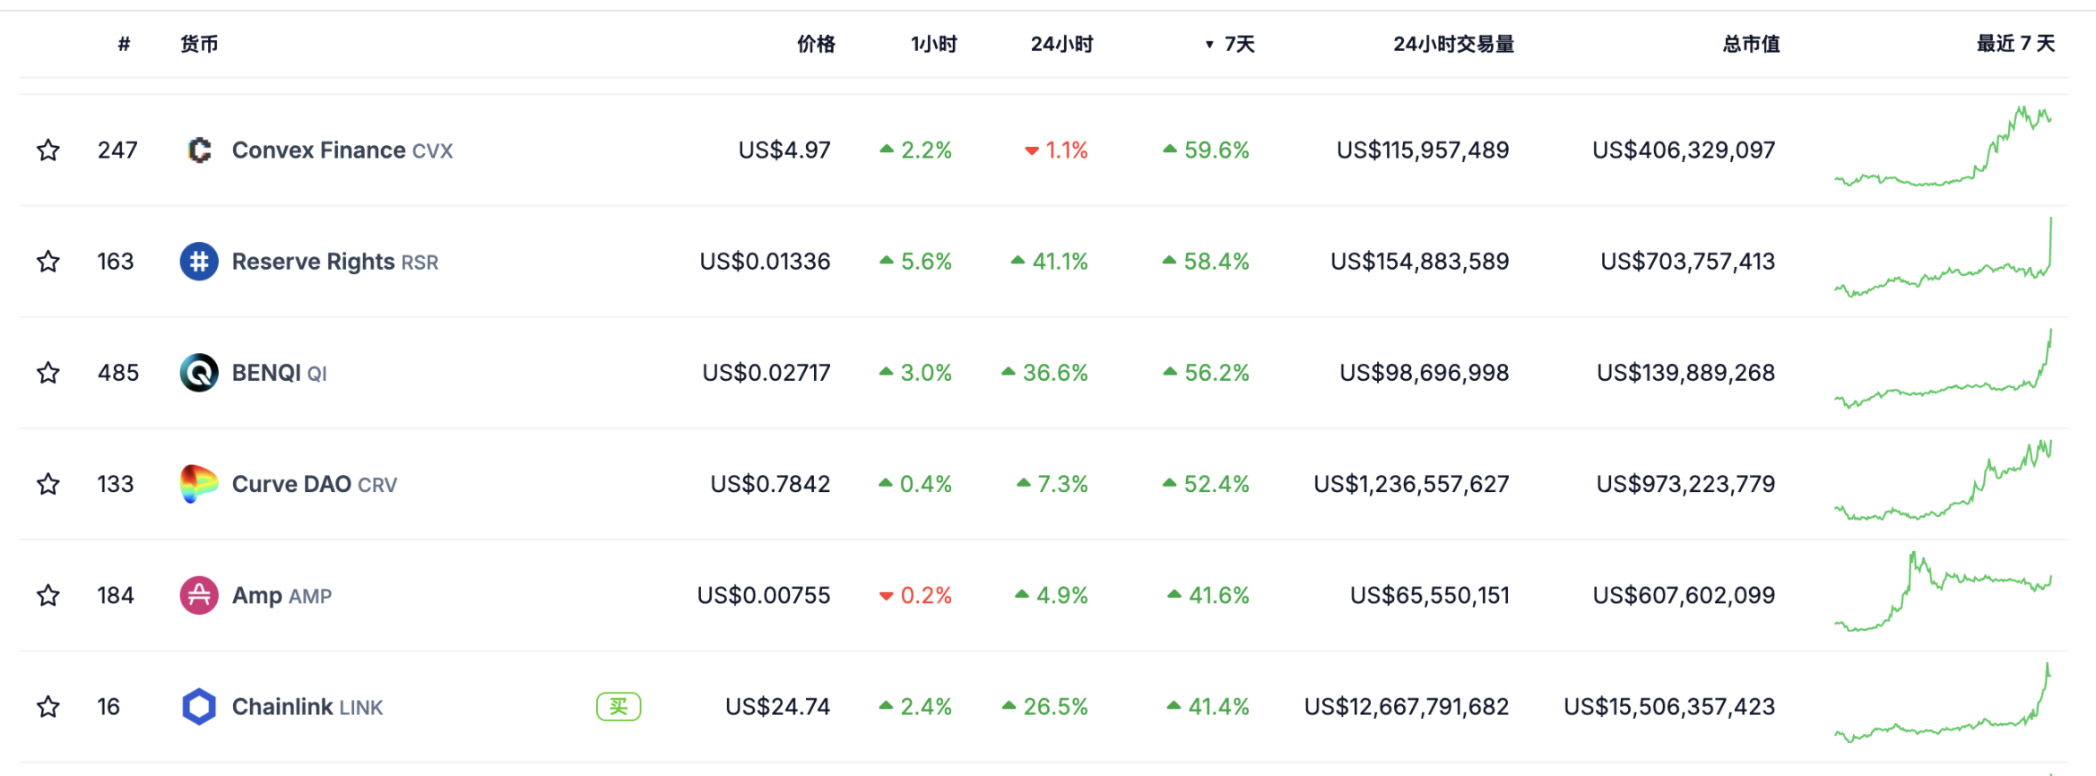The image size is (2096, 776).
Task: Click the 总市值 column header
Action: coord(1750,43)
